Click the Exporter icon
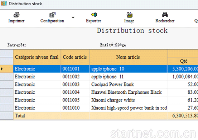The width and height of the screenshot is (198, 140). (x=94, y=15)
